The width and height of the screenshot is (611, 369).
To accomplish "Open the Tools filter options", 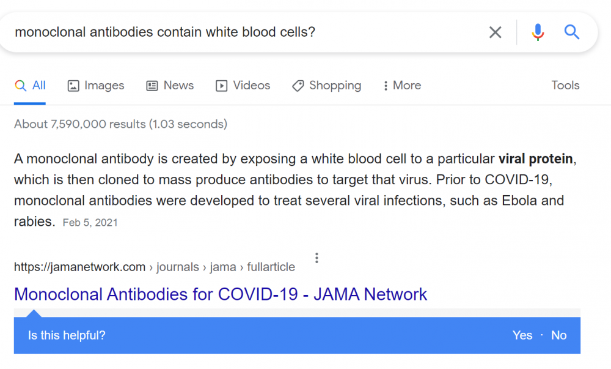I will click(x=565, y=86).
